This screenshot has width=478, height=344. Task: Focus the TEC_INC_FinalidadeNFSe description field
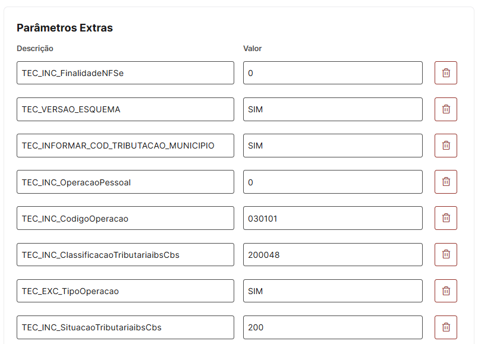125,73
